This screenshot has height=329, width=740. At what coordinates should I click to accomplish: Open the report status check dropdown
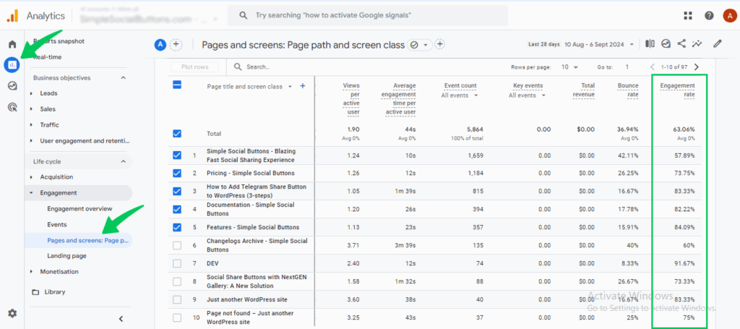point(420,44)
